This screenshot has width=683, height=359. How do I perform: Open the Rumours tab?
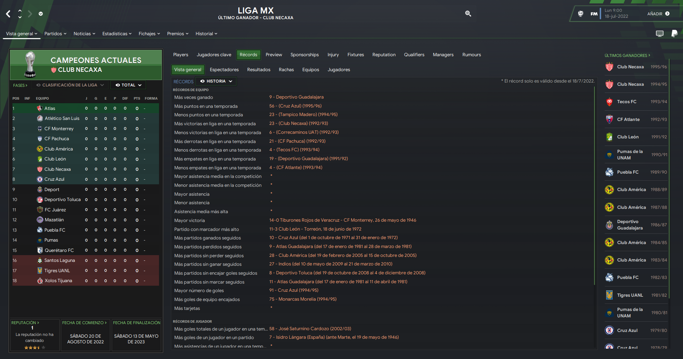(471, 55)
